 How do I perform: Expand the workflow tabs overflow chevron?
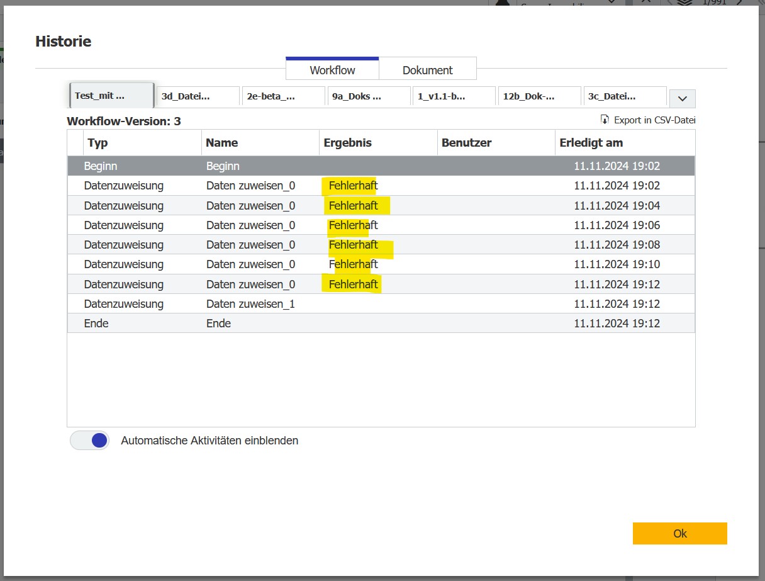point(682,99)
